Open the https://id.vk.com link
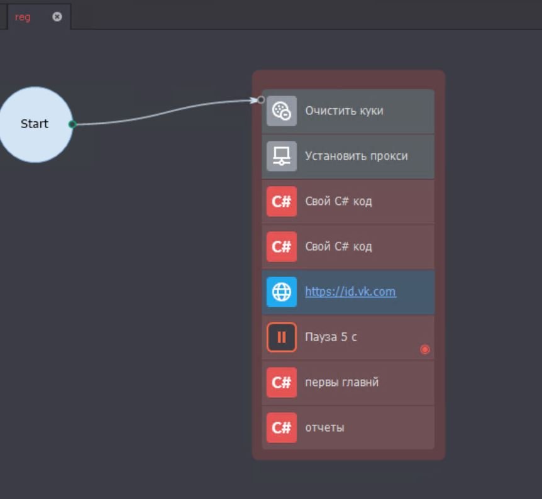The image size is (542, 499). [350, 292]
